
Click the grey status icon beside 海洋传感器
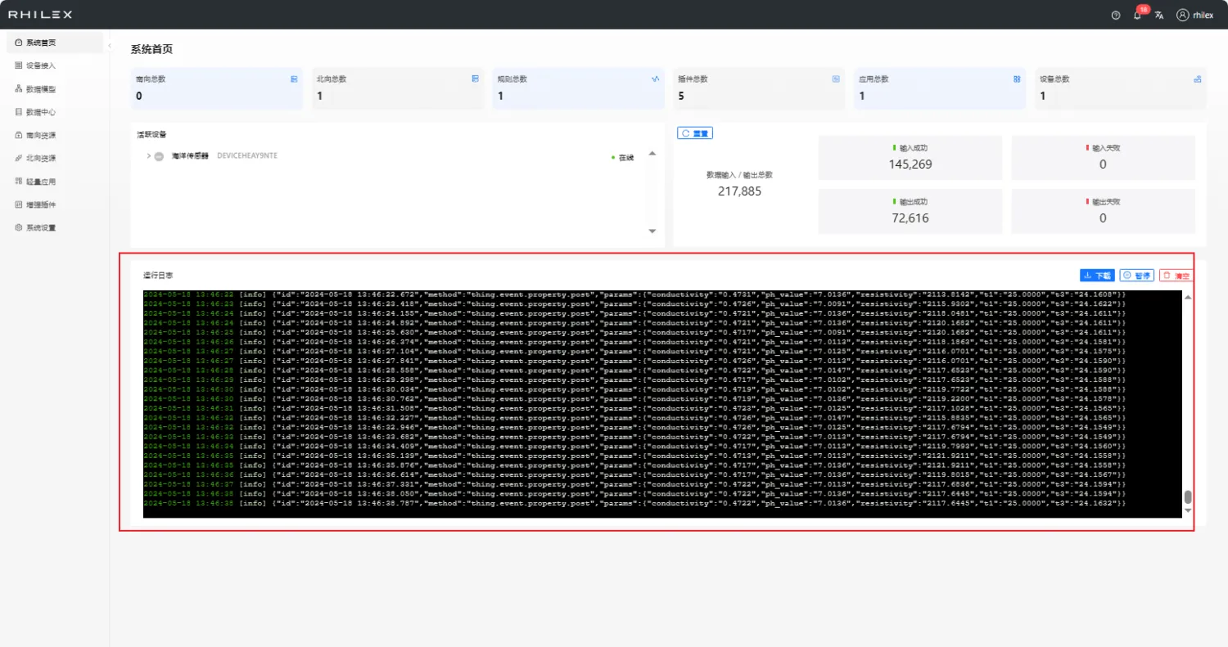(x=159, y=156)
